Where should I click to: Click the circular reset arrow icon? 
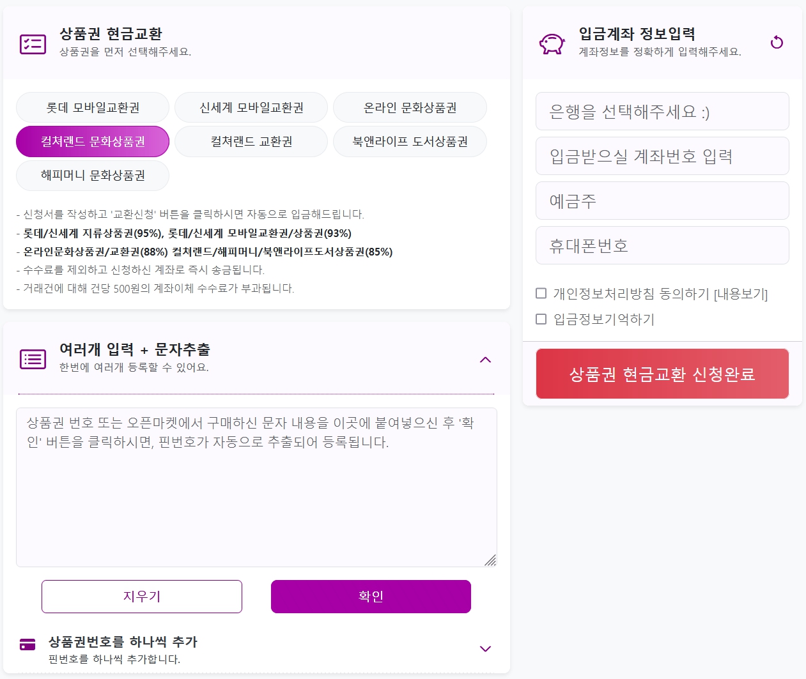[777, 43]
